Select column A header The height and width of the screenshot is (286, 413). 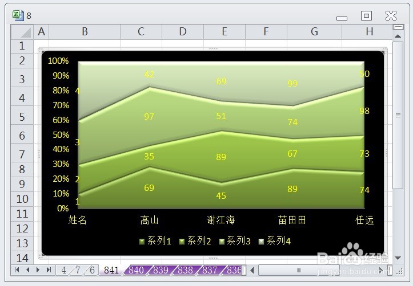pyautogui.click(x=41, y=32)
